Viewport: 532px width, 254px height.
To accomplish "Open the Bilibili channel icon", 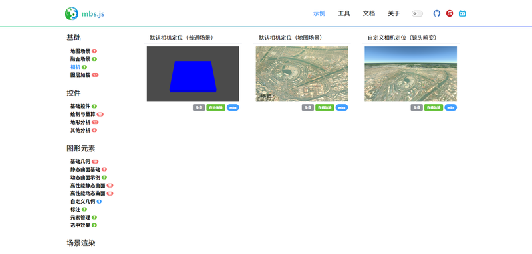I will pos(462,13).
